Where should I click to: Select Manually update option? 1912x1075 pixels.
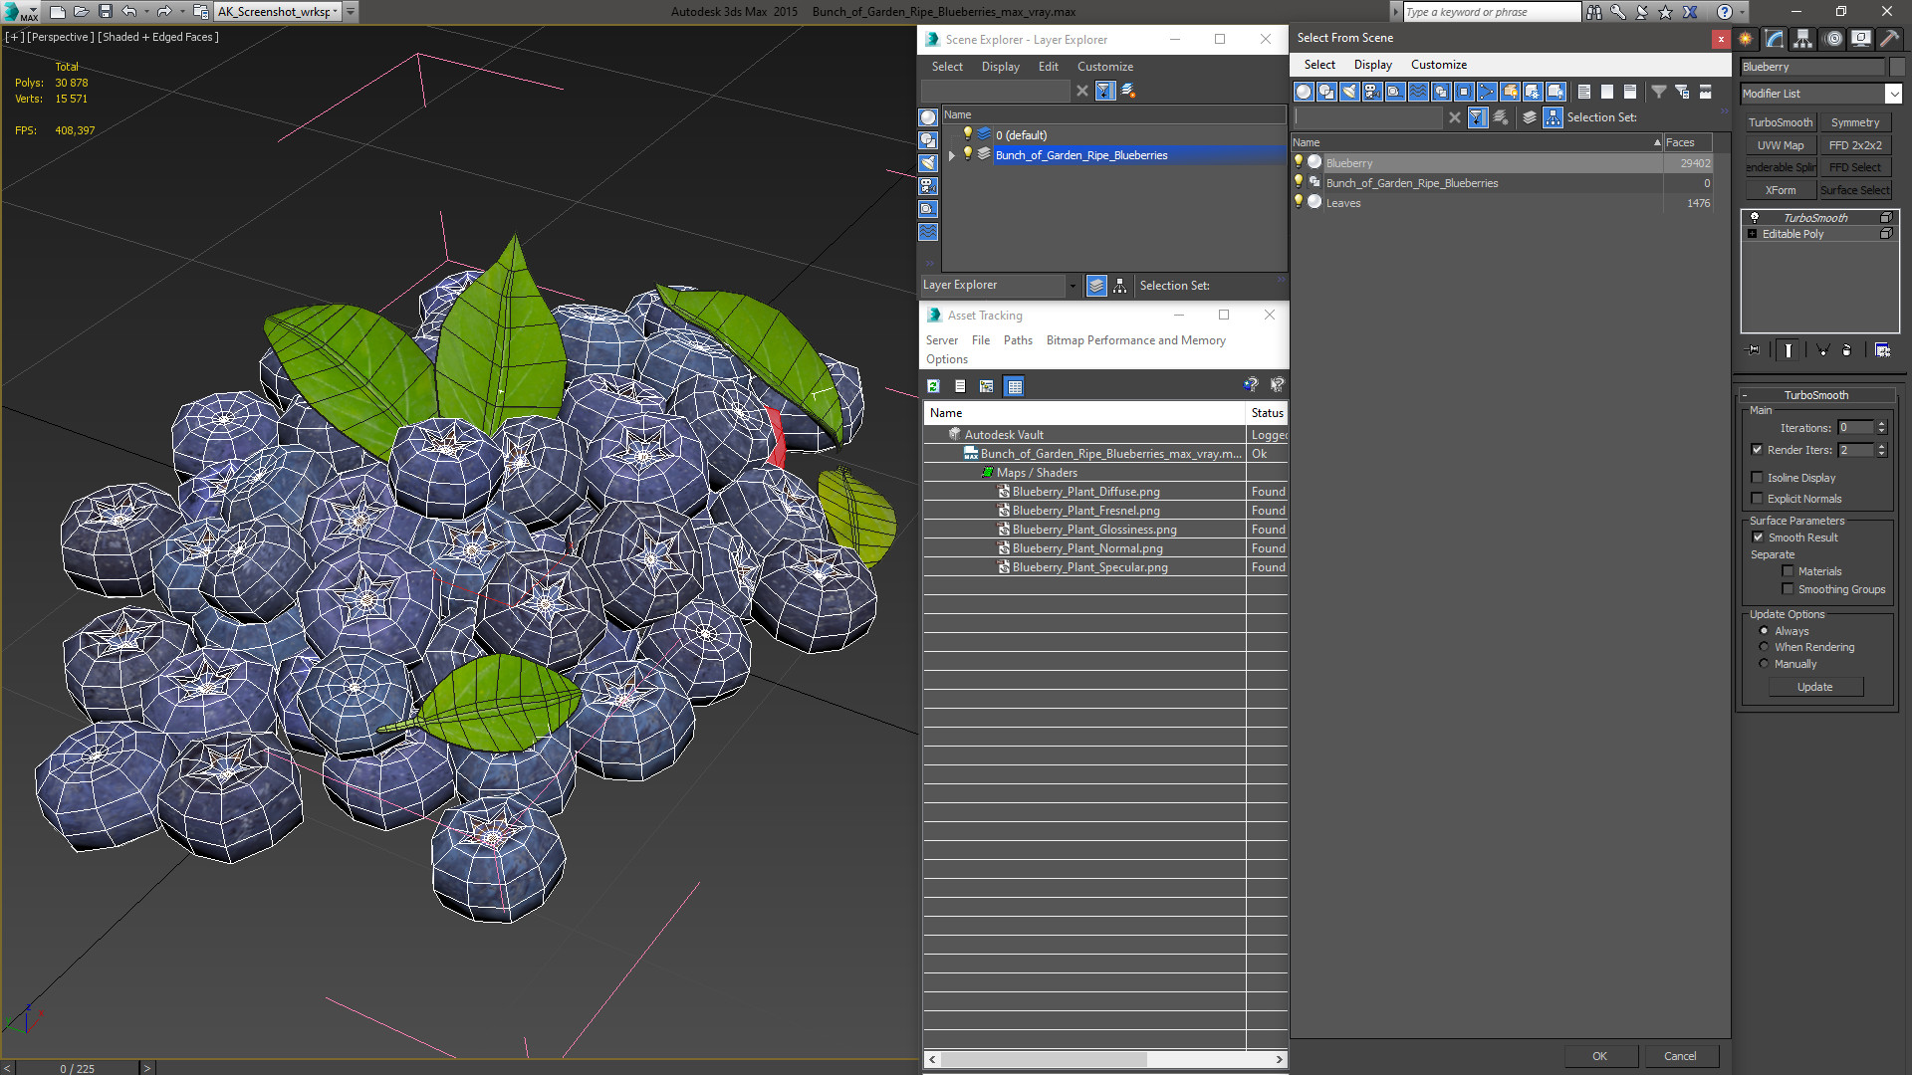click(x=1764, y=664)
